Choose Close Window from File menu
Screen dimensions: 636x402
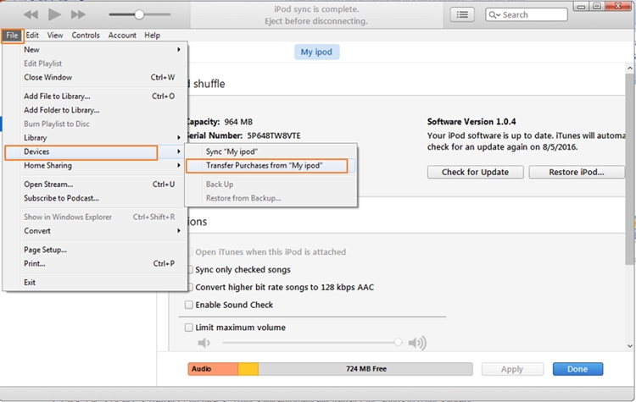[95, 77]
